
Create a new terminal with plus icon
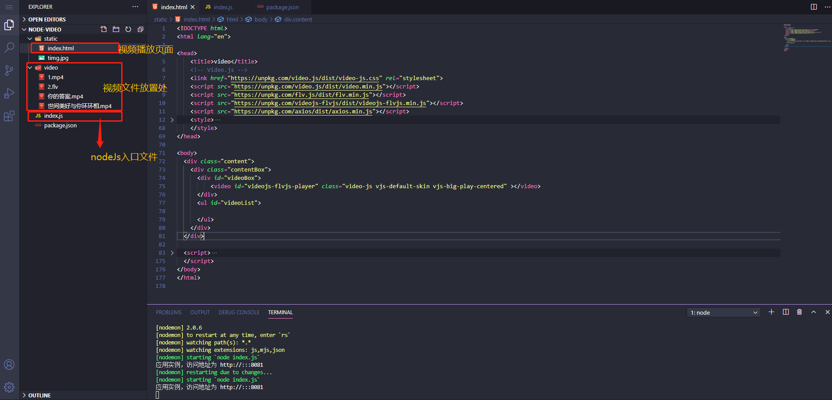pyautogui.click(x=772, y=312)
